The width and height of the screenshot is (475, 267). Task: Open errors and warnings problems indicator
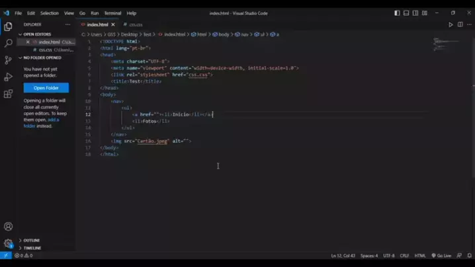click(23, 256)
